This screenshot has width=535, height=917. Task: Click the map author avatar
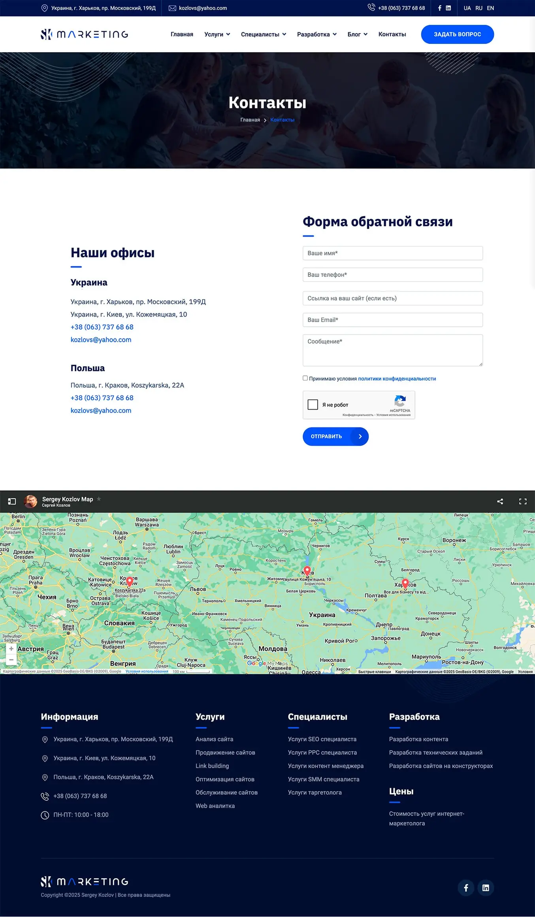tap(31, 501)
